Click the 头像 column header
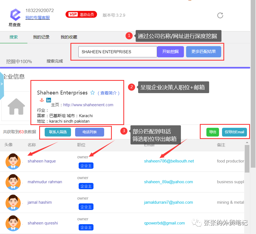256x234 pixels. 8,144
